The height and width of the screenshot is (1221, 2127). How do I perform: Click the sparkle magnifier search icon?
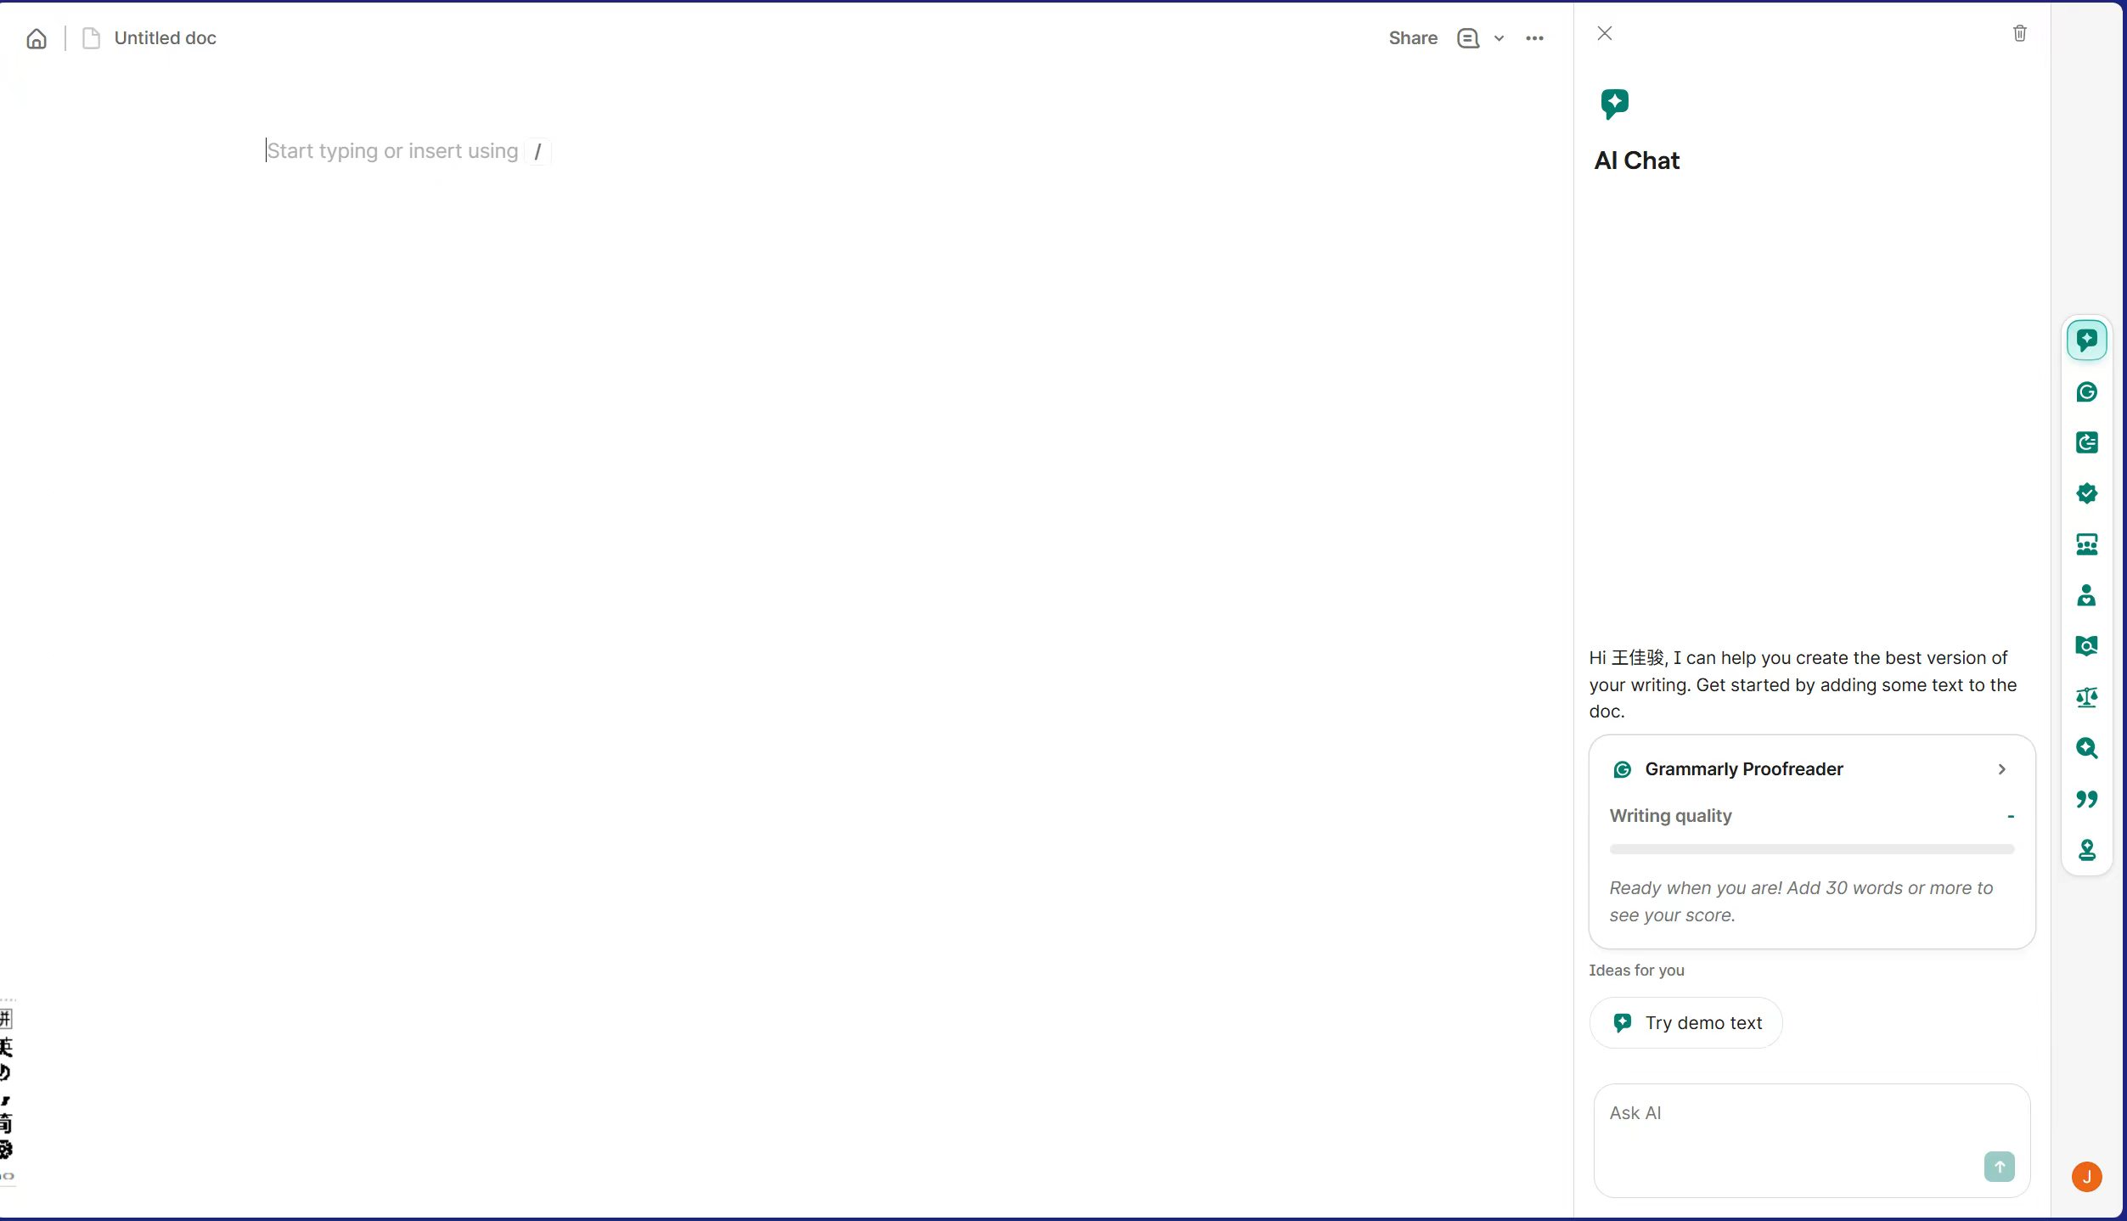pos(2086,748)
